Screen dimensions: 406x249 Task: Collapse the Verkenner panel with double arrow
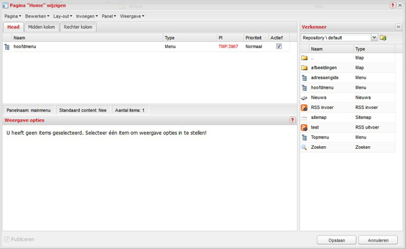pyautogui.click(x=399, y=26)
